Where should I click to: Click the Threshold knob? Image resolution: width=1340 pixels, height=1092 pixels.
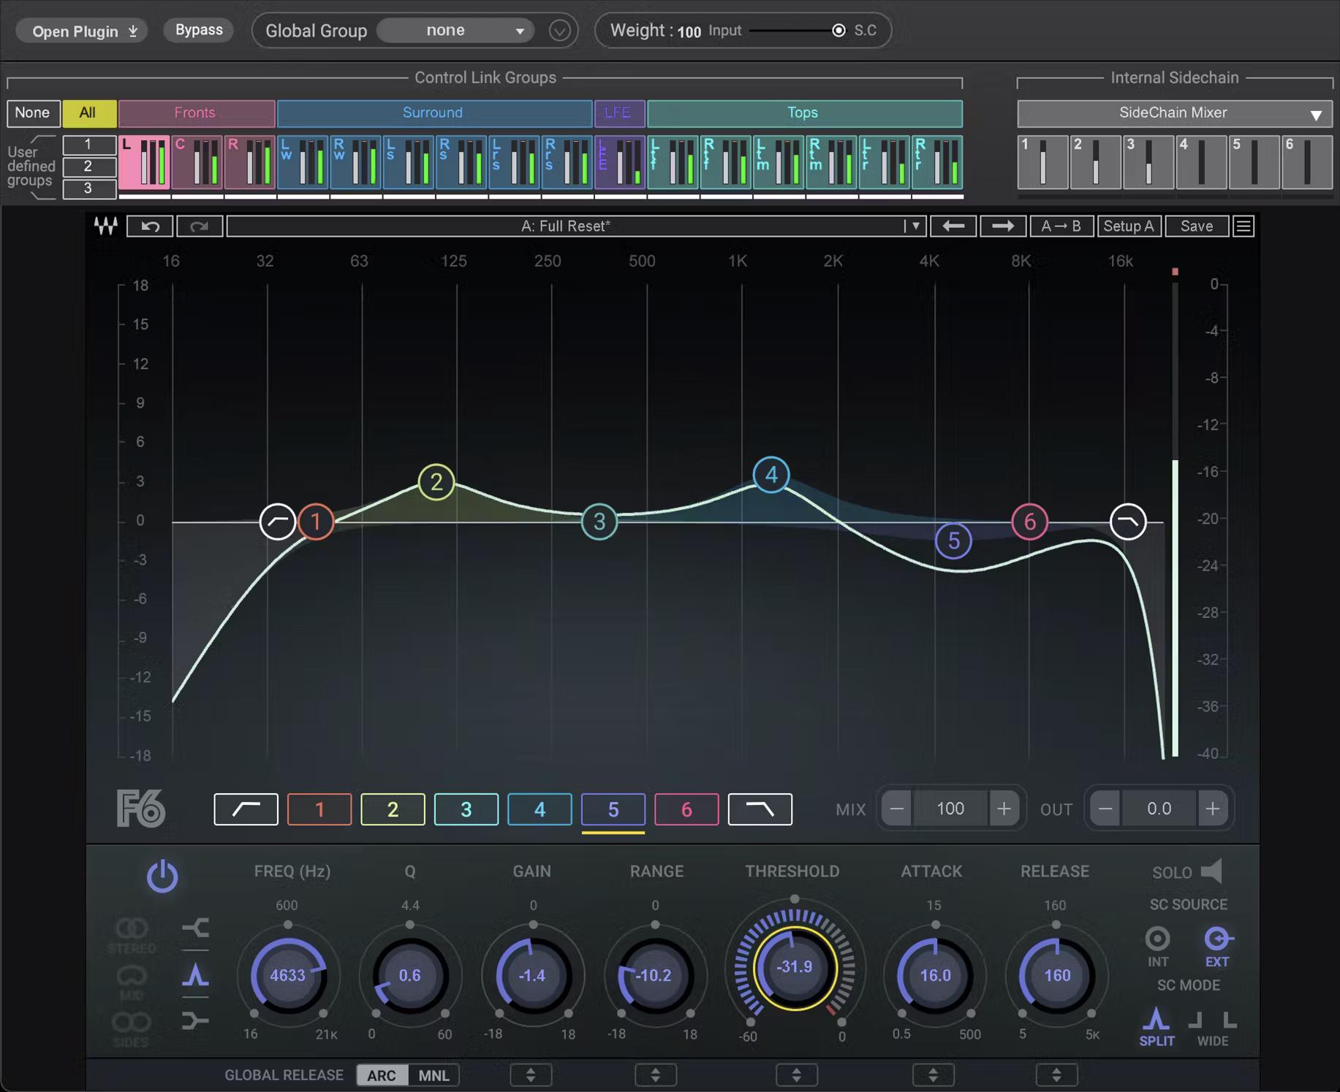click(795, 967)
